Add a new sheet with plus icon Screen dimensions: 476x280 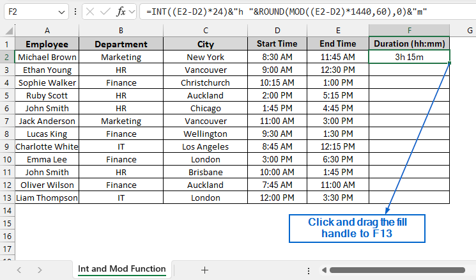pos(204,270)
